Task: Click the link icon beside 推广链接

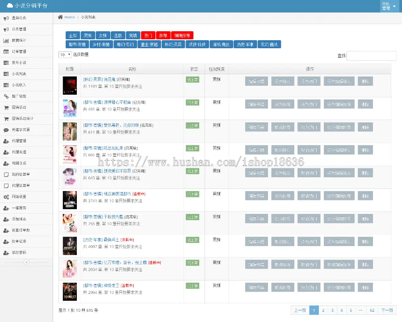Action: click(x=6, y=96)
